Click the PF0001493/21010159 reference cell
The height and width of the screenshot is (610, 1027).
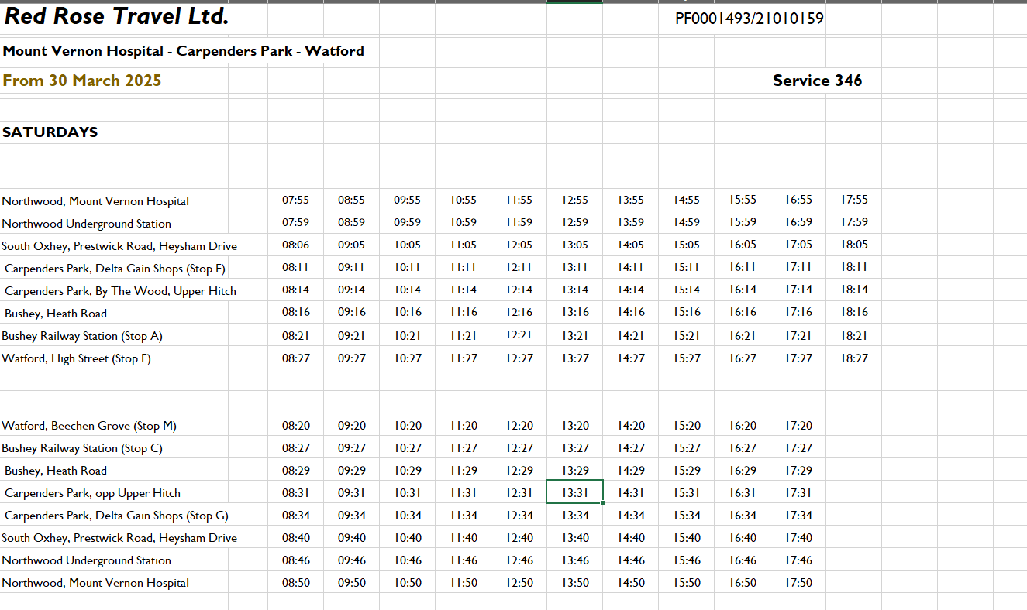tap(750, 19)
